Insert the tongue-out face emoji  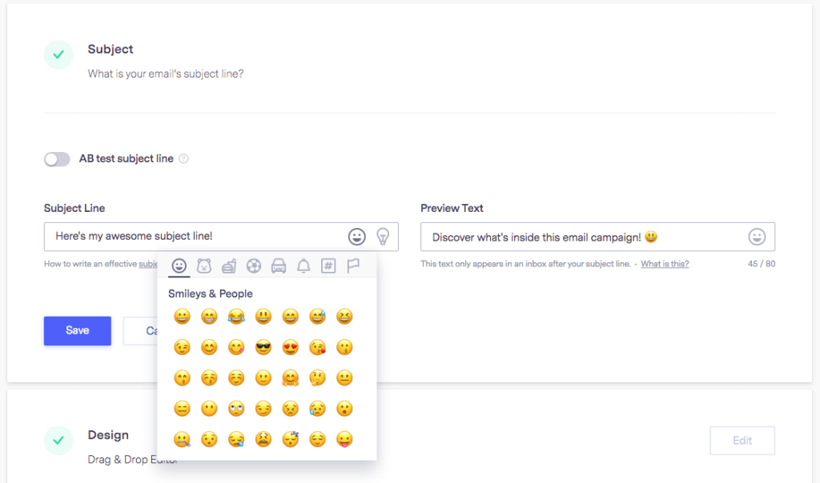tap(344, 439)
